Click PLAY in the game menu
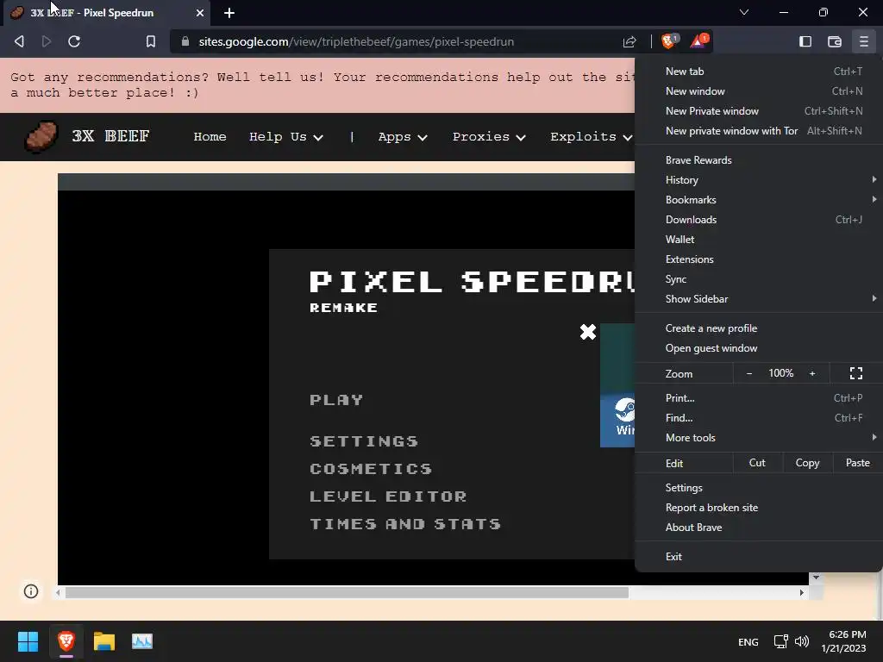883x662 pixels. 336,400
